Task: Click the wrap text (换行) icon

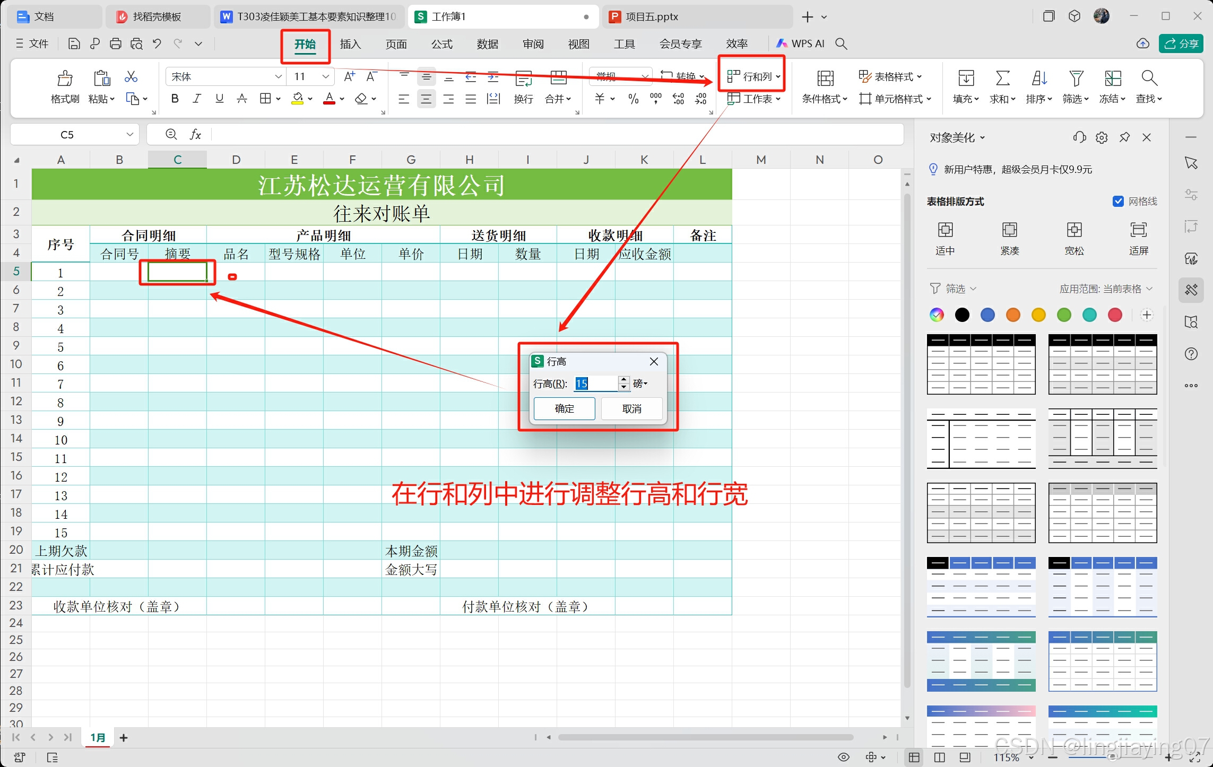Action: (x=523, y=79)
